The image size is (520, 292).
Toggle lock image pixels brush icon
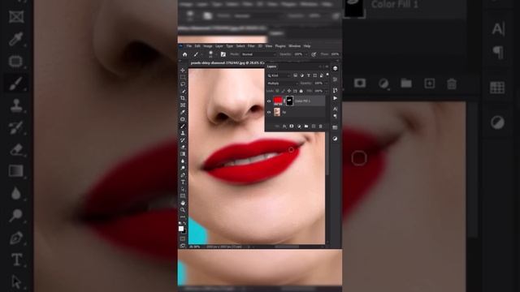(x=283, y=91)
